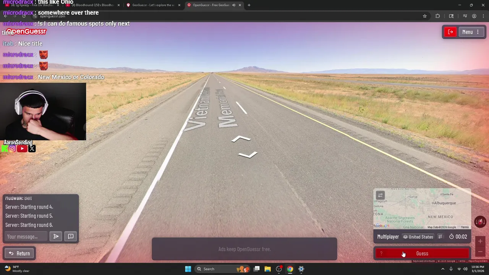Open a new browser tab

249,5
